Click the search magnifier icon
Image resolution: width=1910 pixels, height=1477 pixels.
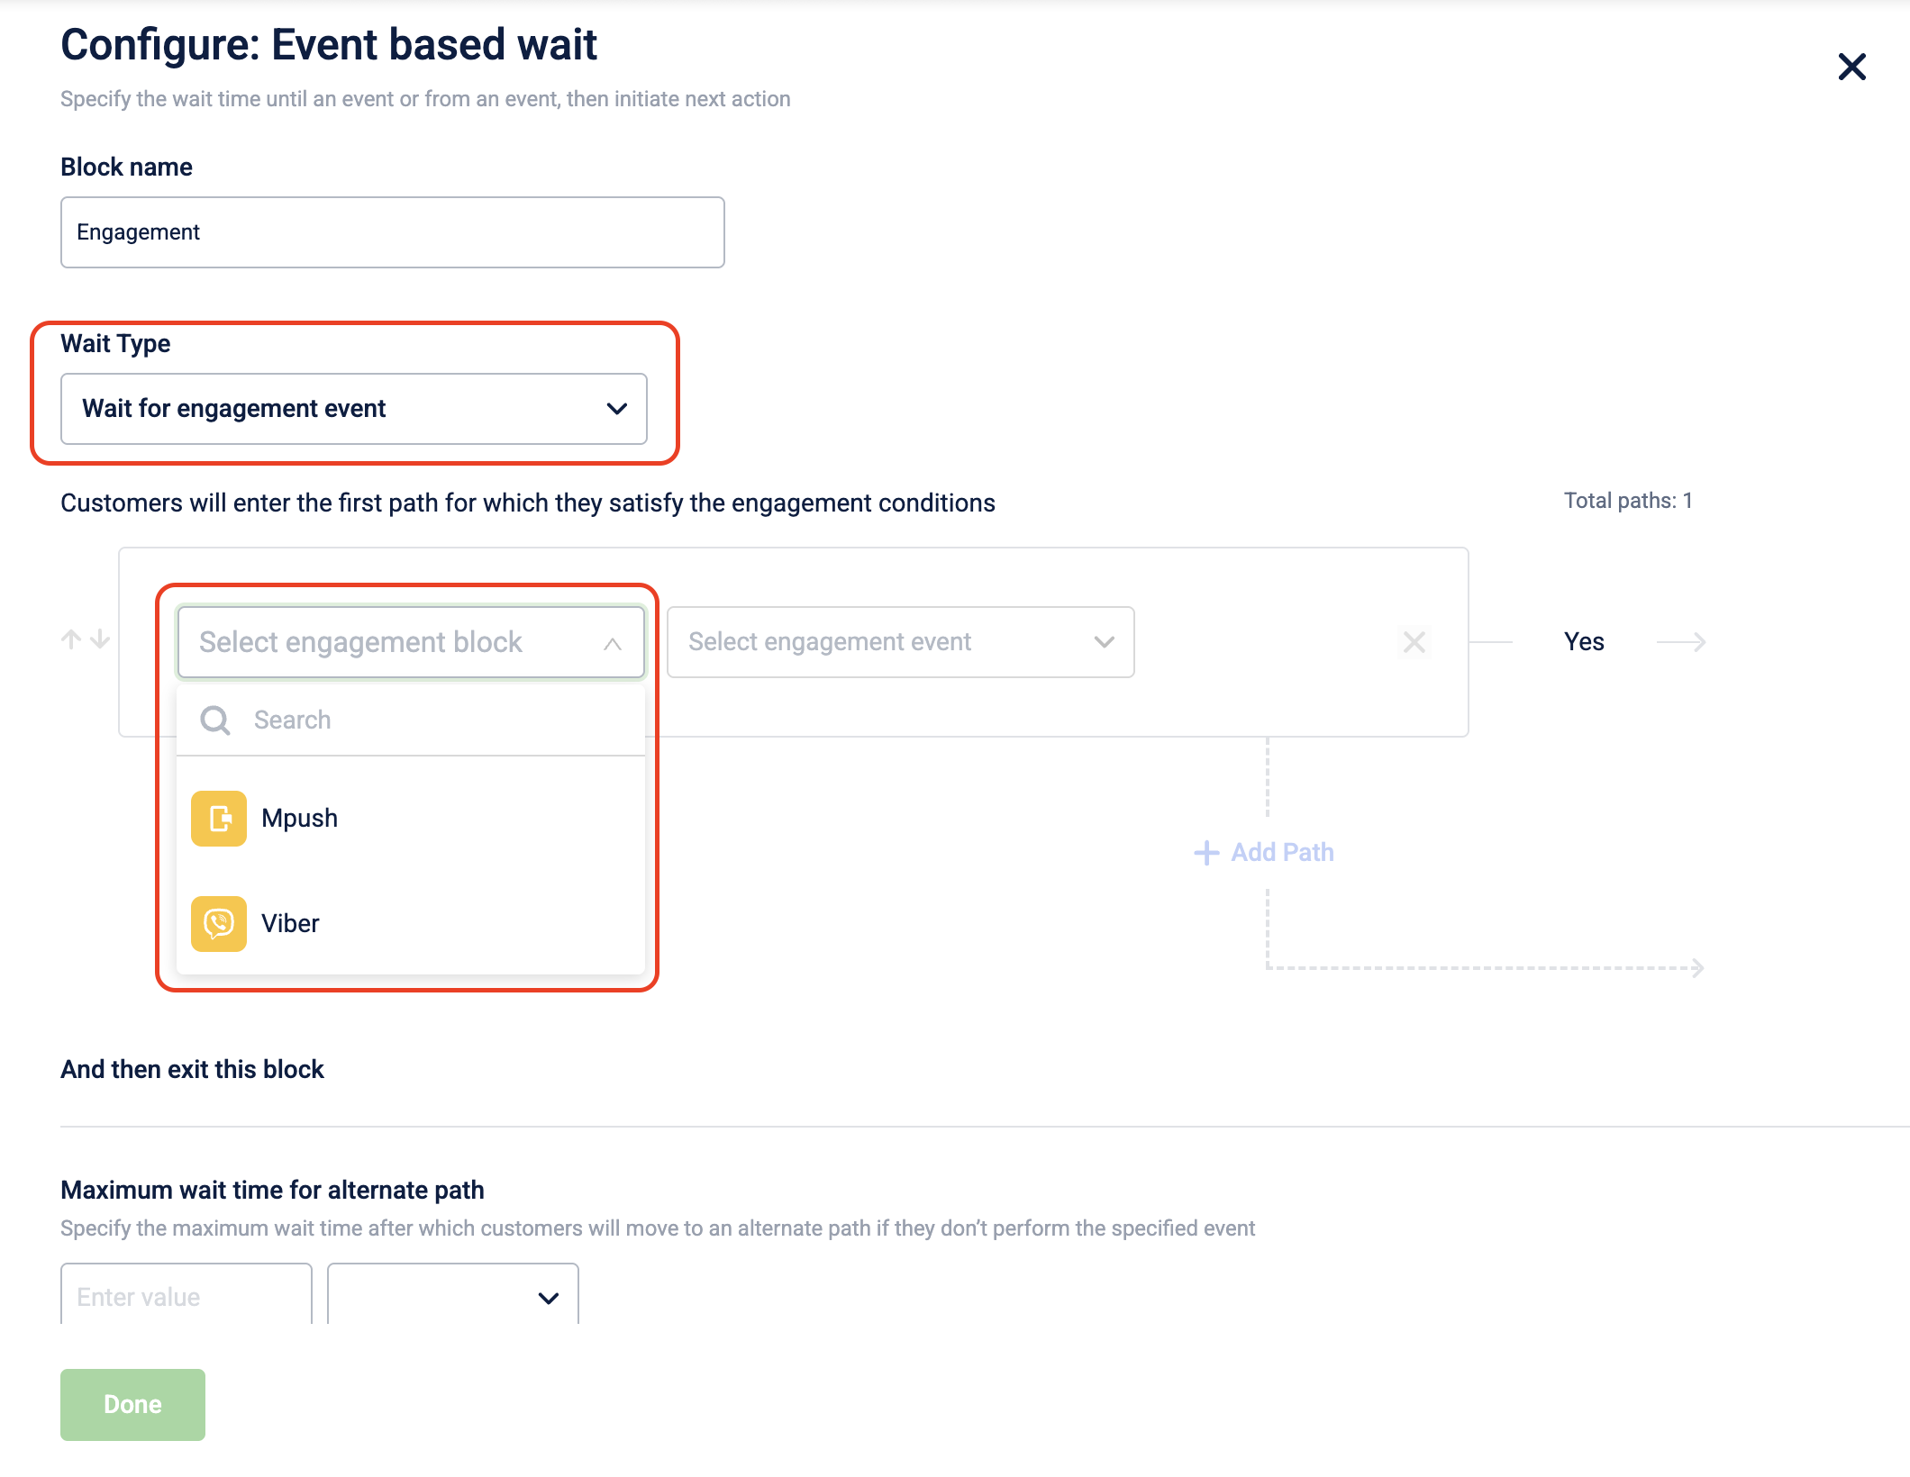point(215,720)
